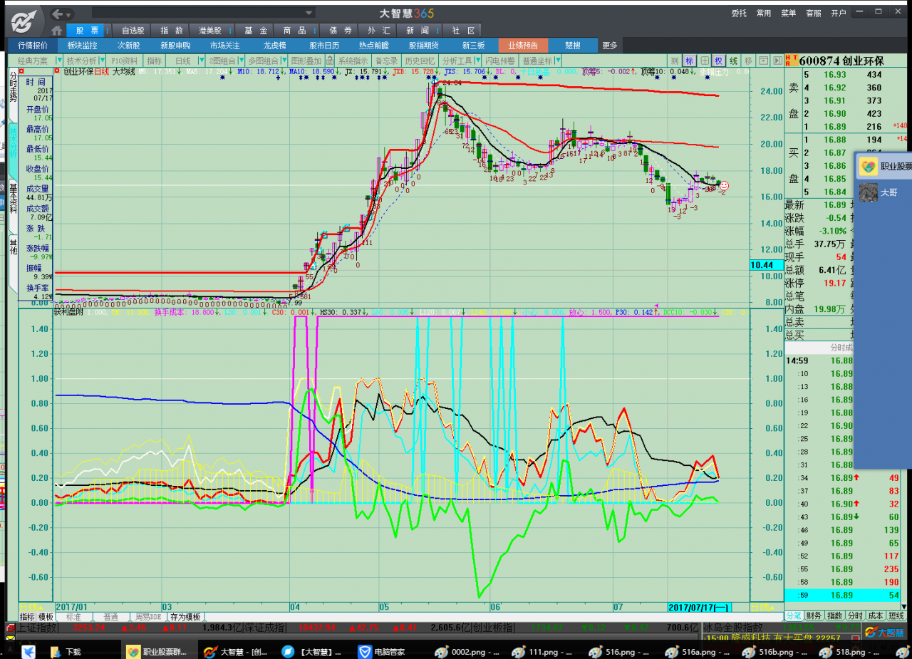Click the 开户 link
Screen dimensions: 912x659
[839, 13]
